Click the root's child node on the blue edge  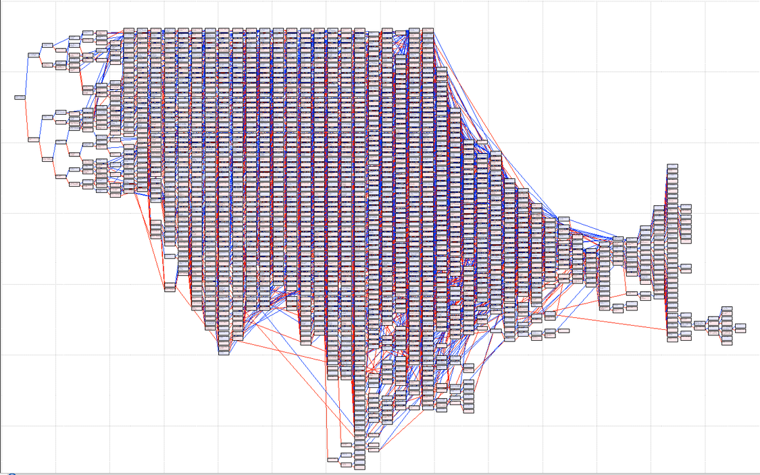pyautogui.click(x=33, y=55)
